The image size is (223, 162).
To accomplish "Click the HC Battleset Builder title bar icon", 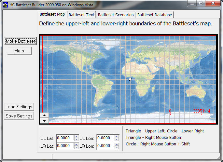I will (5, 5).
